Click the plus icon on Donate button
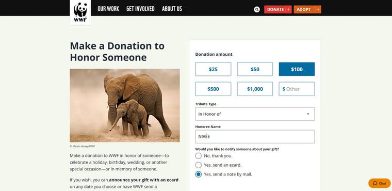 [288, 9]
